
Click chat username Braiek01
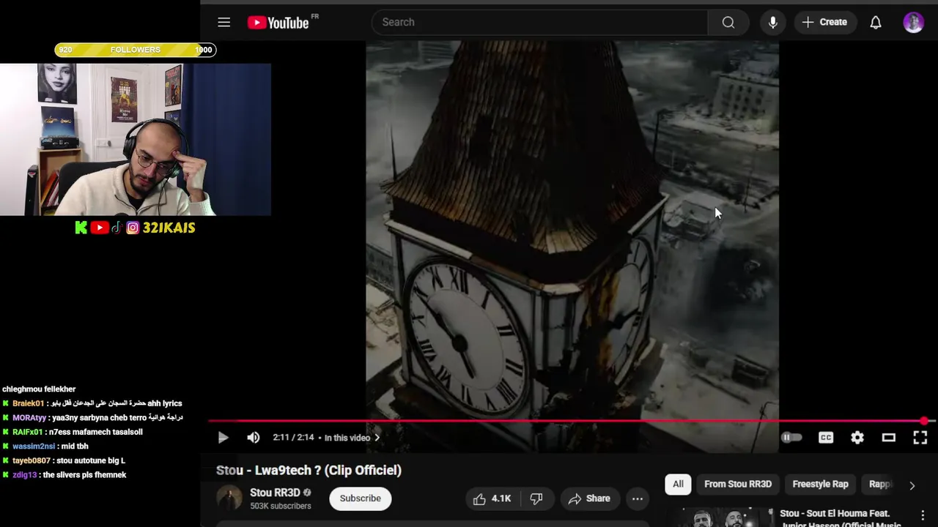point(28,403)
